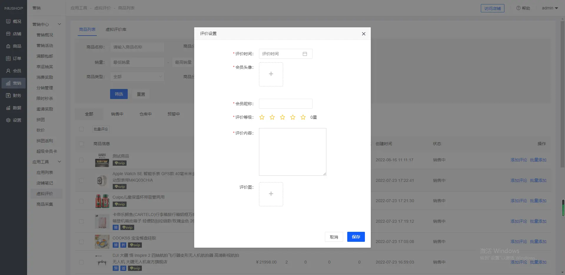The image size is (565, 275).
Task: Open the Members sidebar icon
Action: coord(8,71)
